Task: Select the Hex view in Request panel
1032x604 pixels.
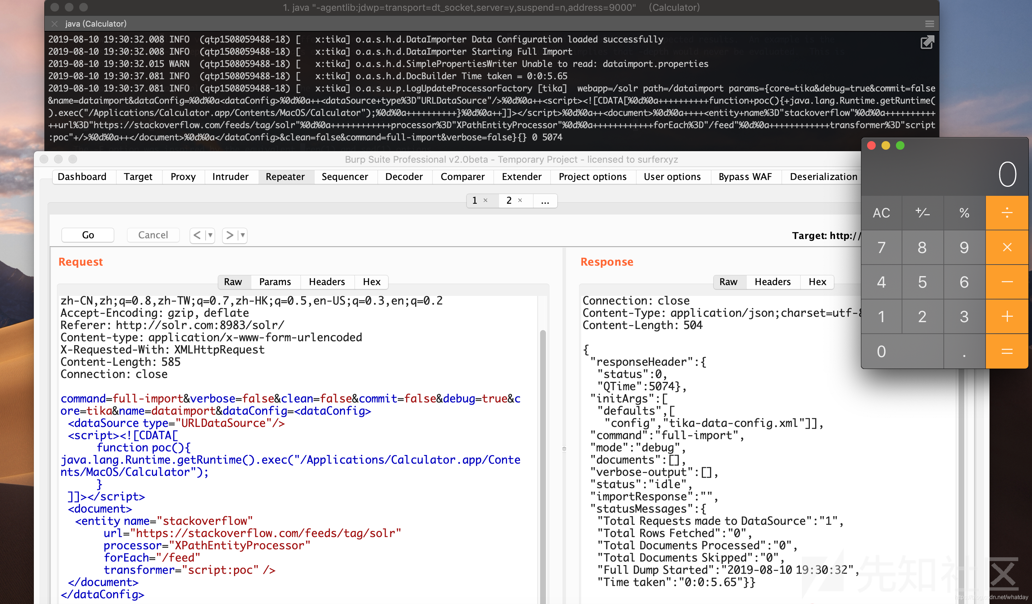Action: (372, 282)
